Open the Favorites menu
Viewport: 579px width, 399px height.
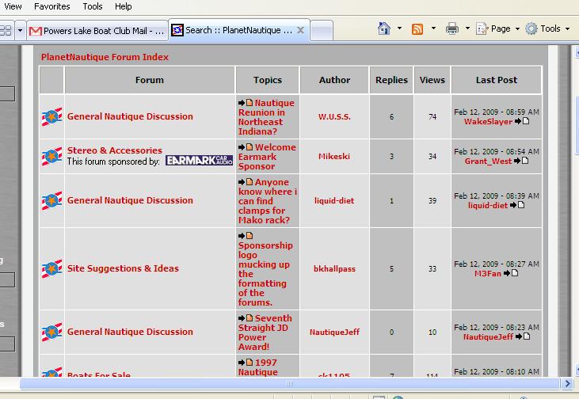(51, 6)
